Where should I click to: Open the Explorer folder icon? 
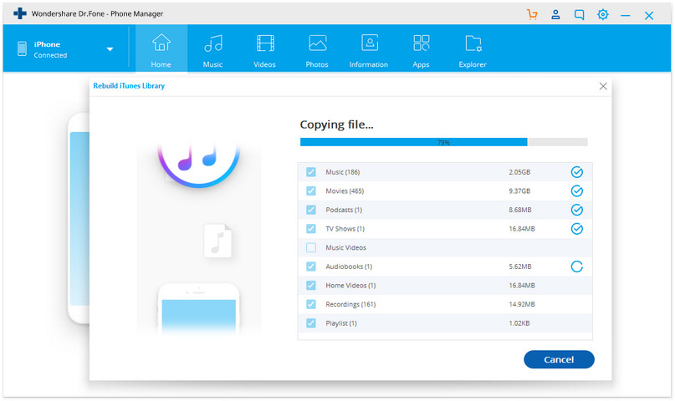pyautogui.click(x=473, y=43)
